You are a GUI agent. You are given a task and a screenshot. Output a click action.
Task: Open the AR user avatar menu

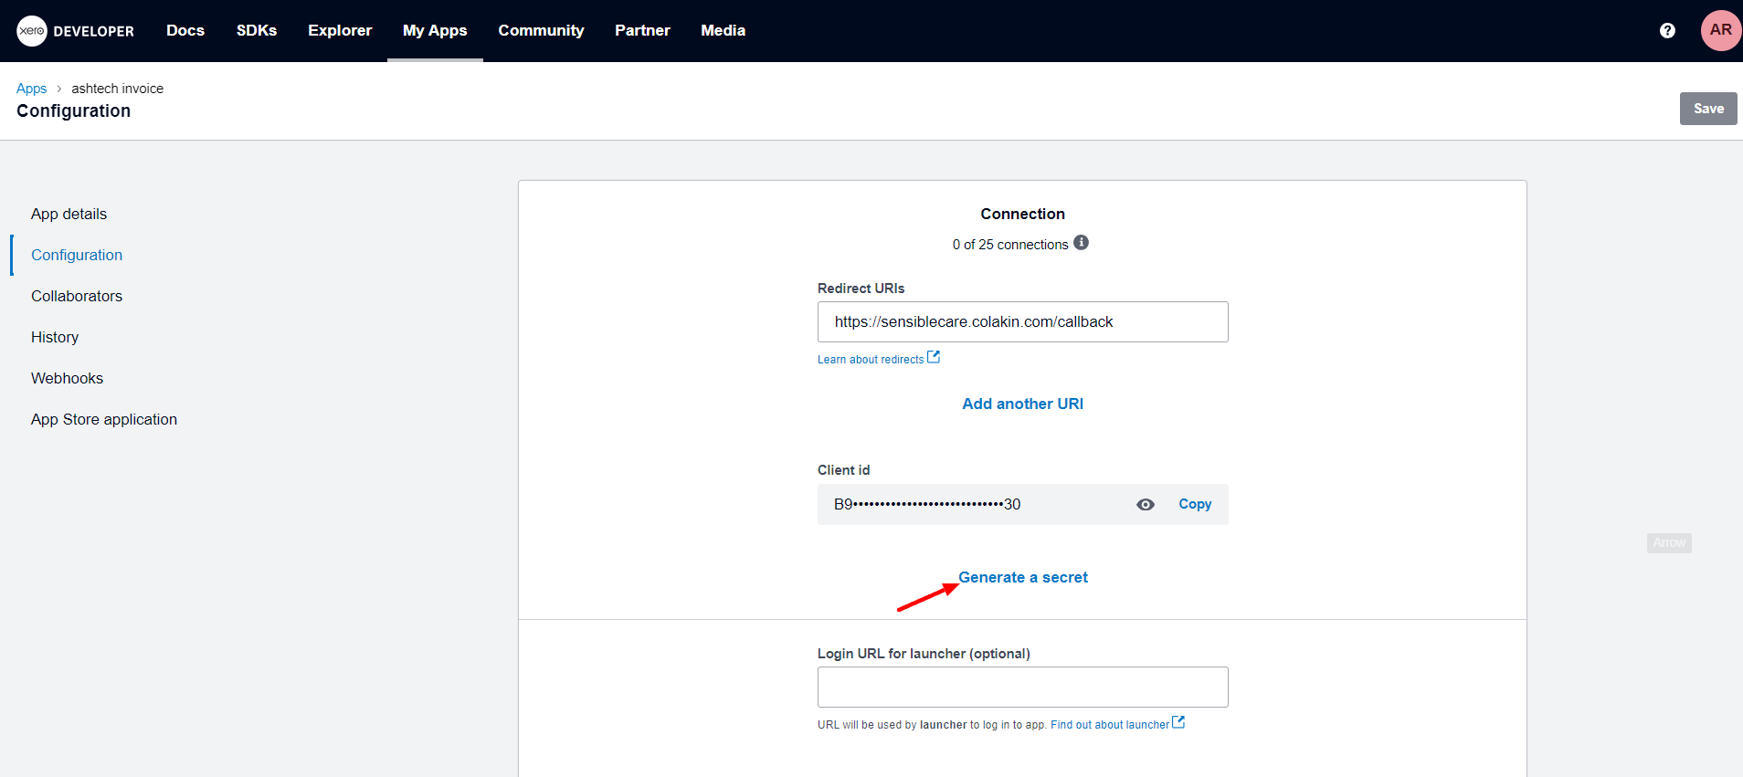pos(1720,31)
